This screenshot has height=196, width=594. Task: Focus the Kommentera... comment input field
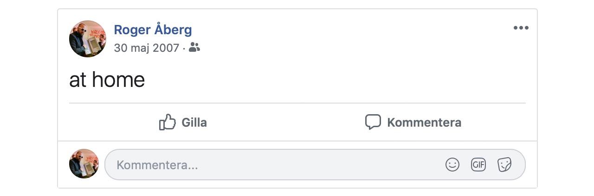[x=158, y=165]
